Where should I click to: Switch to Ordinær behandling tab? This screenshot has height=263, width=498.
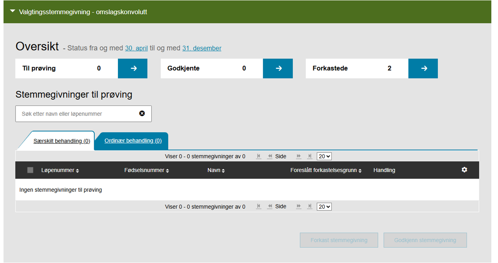pyautogui.click(x=133, y=141)
